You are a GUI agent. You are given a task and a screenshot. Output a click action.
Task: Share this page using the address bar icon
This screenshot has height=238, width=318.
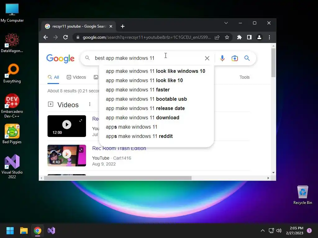point(217,37)
